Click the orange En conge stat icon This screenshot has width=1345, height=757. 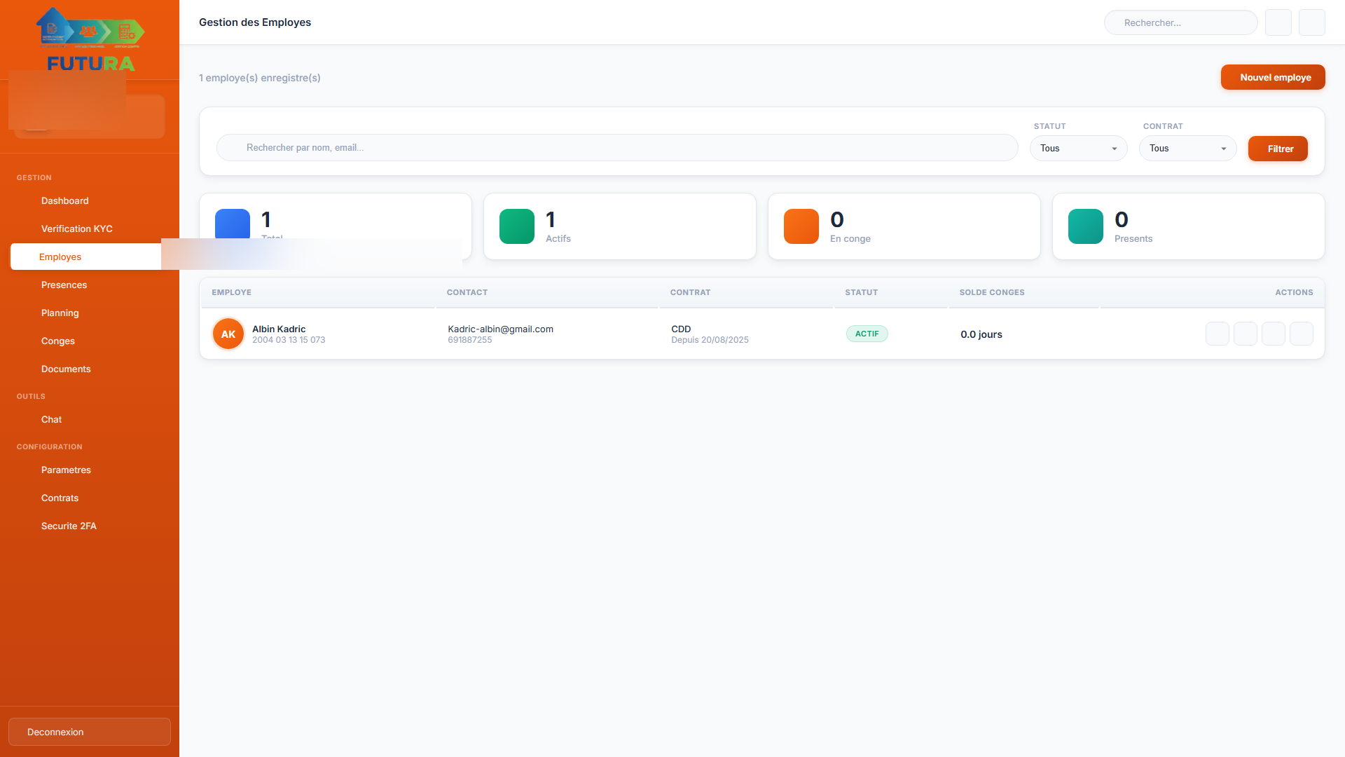[801, 226]
